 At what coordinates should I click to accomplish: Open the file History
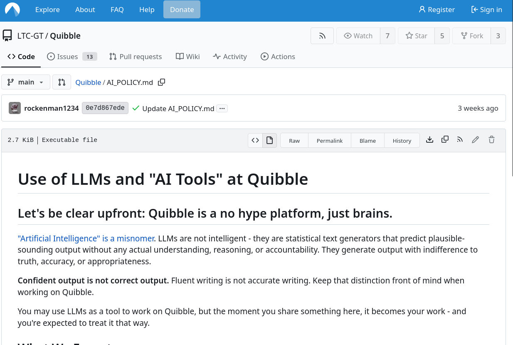402,141
